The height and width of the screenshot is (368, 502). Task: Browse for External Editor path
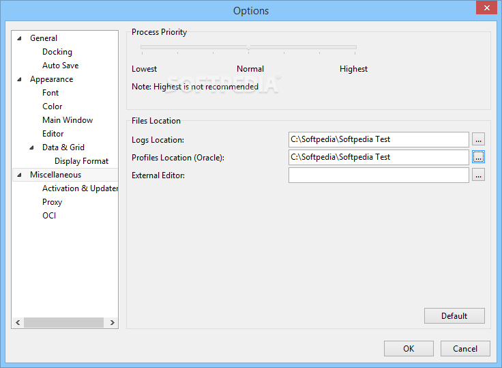pos(478,175)
